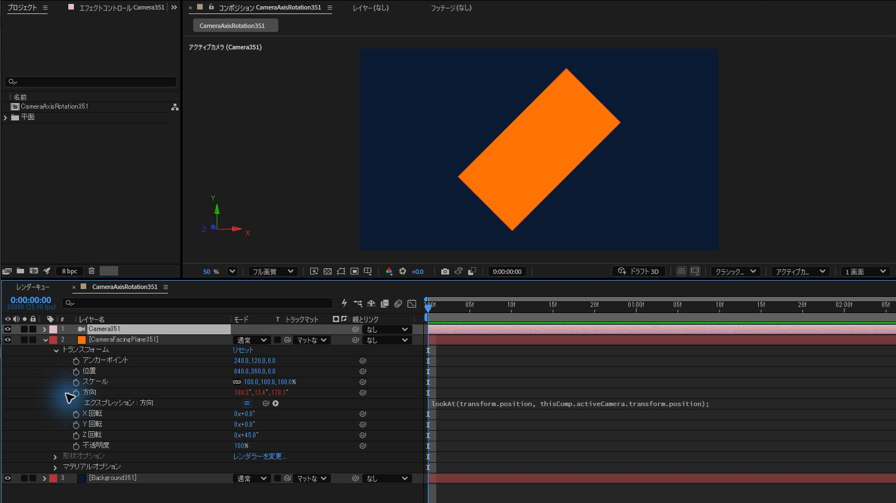Click the リセット link for transform

(x=243, y=350)
